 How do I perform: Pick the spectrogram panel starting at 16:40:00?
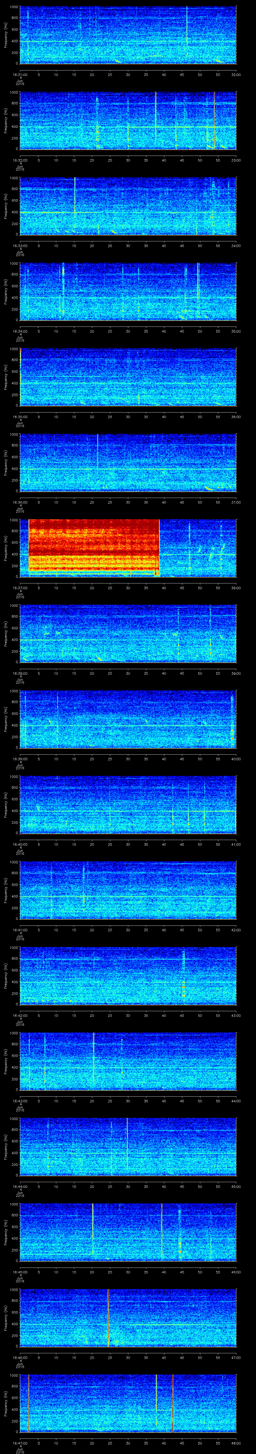[128, 804]
